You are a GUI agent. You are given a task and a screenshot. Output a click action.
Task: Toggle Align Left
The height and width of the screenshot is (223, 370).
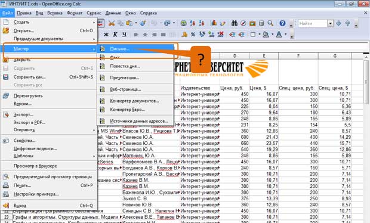pyautogui.click(x=136, y=35)
